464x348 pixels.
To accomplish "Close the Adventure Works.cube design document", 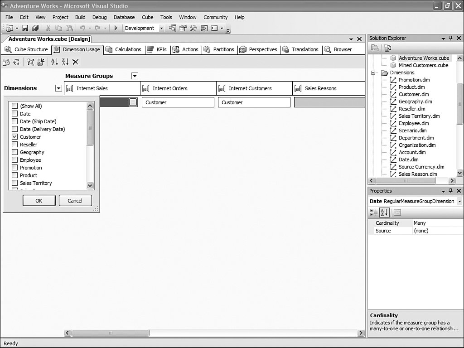I will tap(359, 39).
